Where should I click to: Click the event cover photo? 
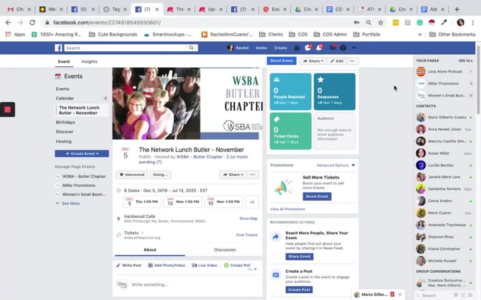point(188,104)
